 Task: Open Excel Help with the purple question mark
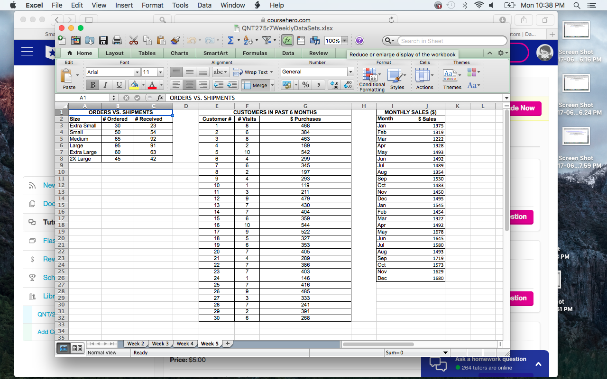359,41
